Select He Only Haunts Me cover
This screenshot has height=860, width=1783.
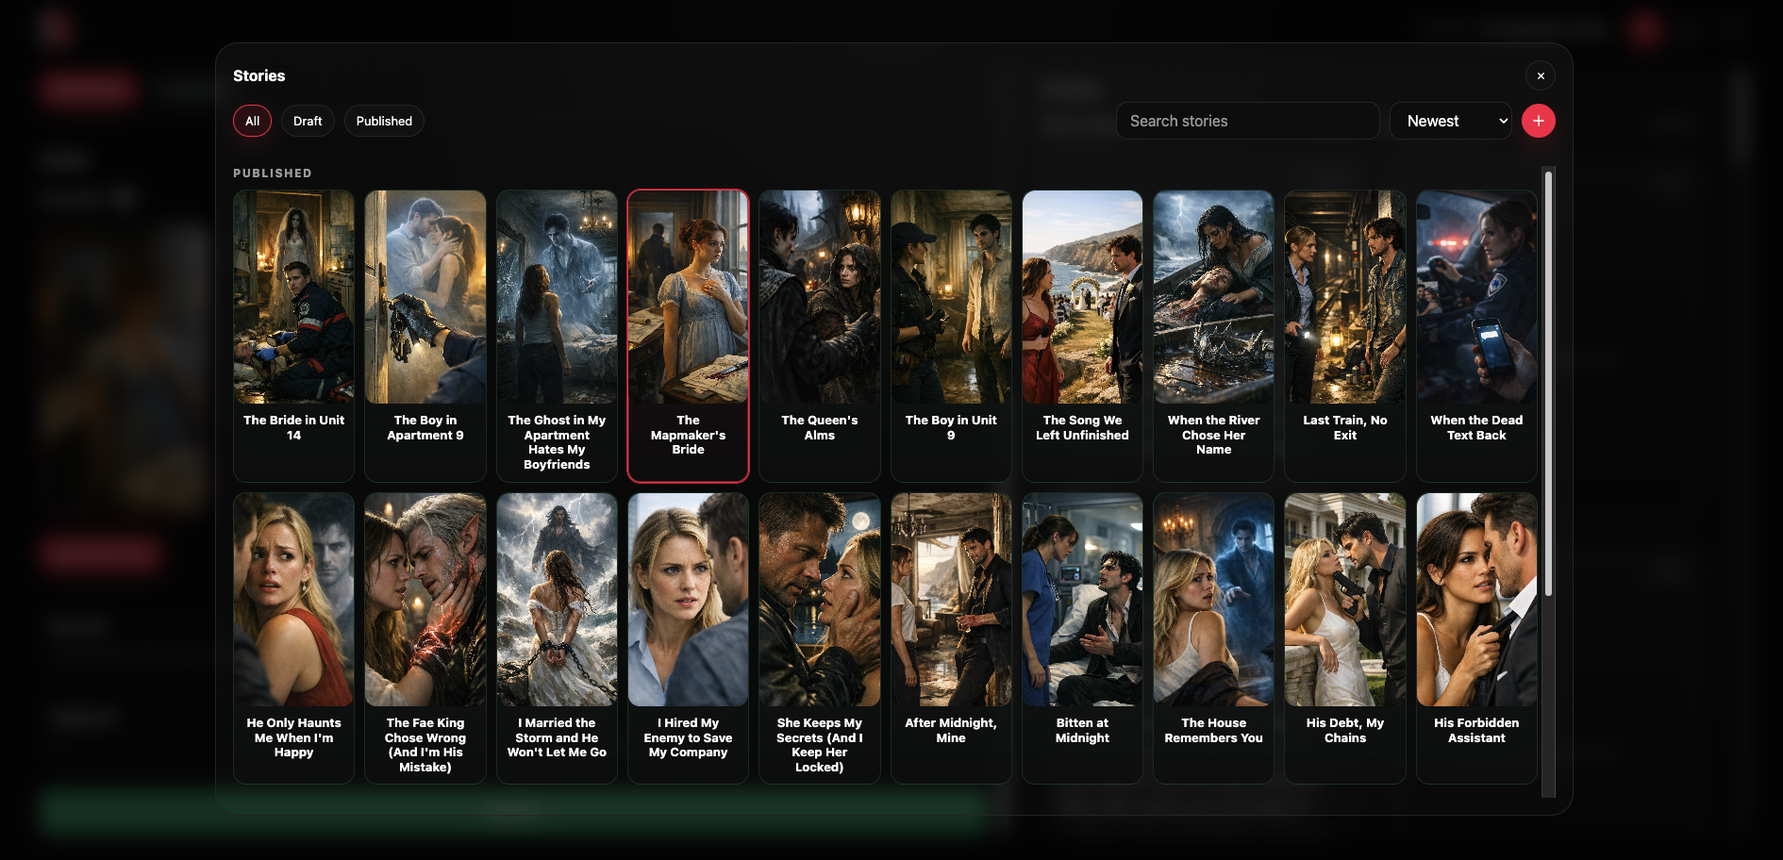click(294, 600)
